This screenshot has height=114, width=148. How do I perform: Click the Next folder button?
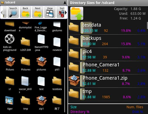38,12
